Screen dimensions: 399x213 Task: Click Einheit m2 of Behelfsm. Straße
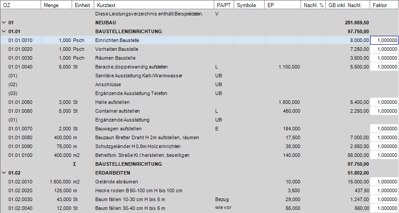pos(76,155)
